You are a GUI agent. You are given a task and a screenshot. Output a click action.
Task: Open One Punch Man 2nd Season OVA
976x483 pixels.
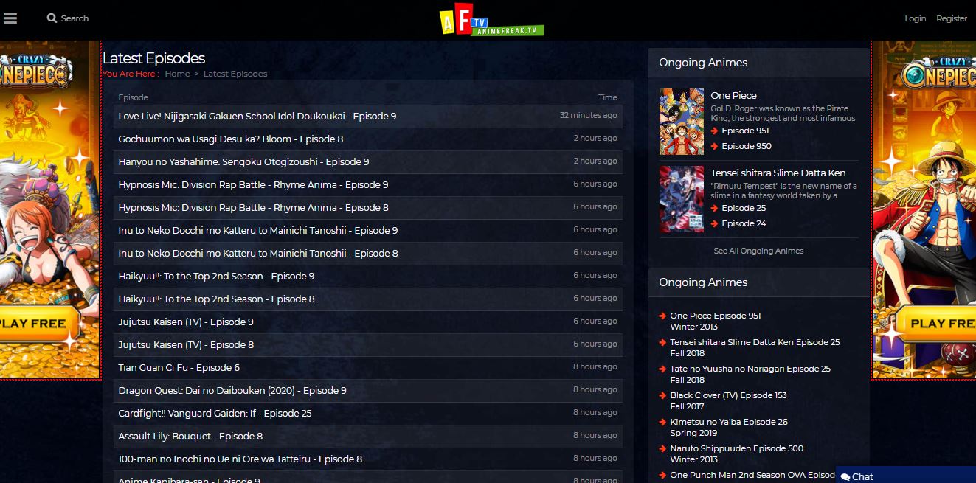click(752, 475)
